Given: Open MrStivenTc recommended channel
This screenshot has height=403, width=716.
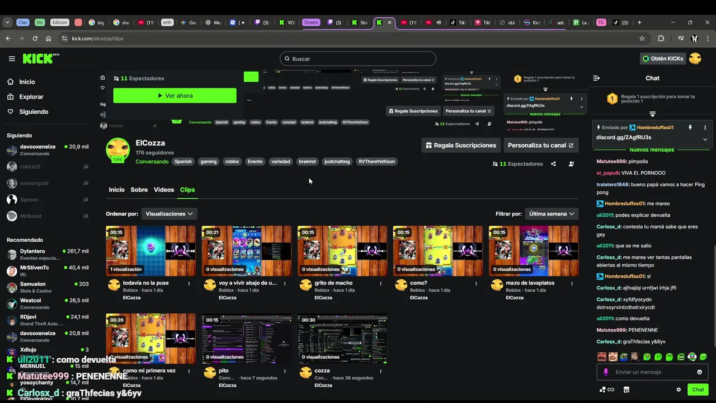Looking at the screenshot, I should coord(47,271).
